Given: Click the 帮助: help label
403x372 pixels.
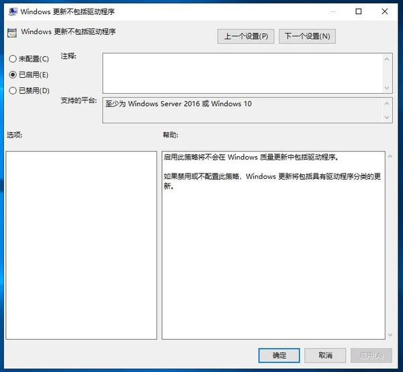Looking at the screenshot, I should (x=171, y=135).
